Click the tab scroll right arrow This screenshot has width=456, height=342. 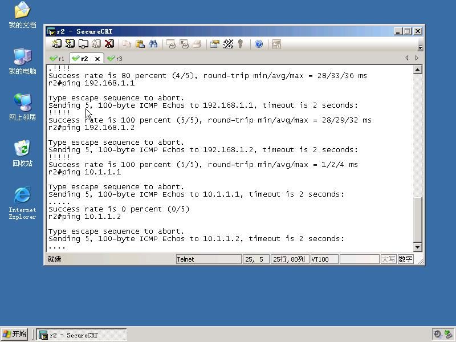coord(417,58)
